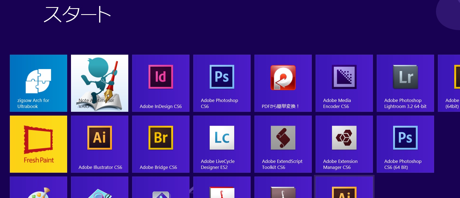Open the Adobe Illustrator CS6 tile
Screen dimensions: 460x198
100,144
